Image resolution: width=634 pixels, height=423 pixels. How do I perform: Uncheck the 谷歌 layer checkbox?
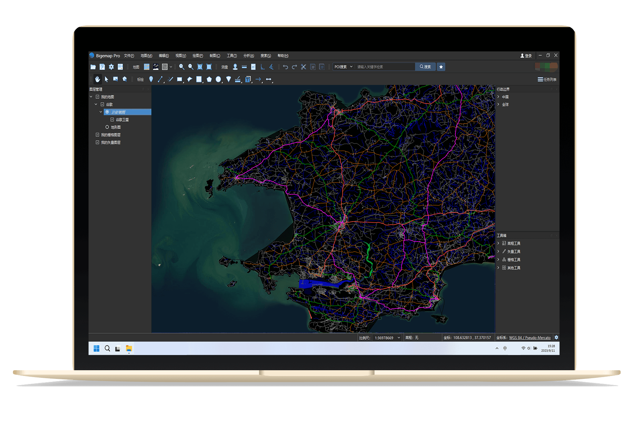coord(103,104)
